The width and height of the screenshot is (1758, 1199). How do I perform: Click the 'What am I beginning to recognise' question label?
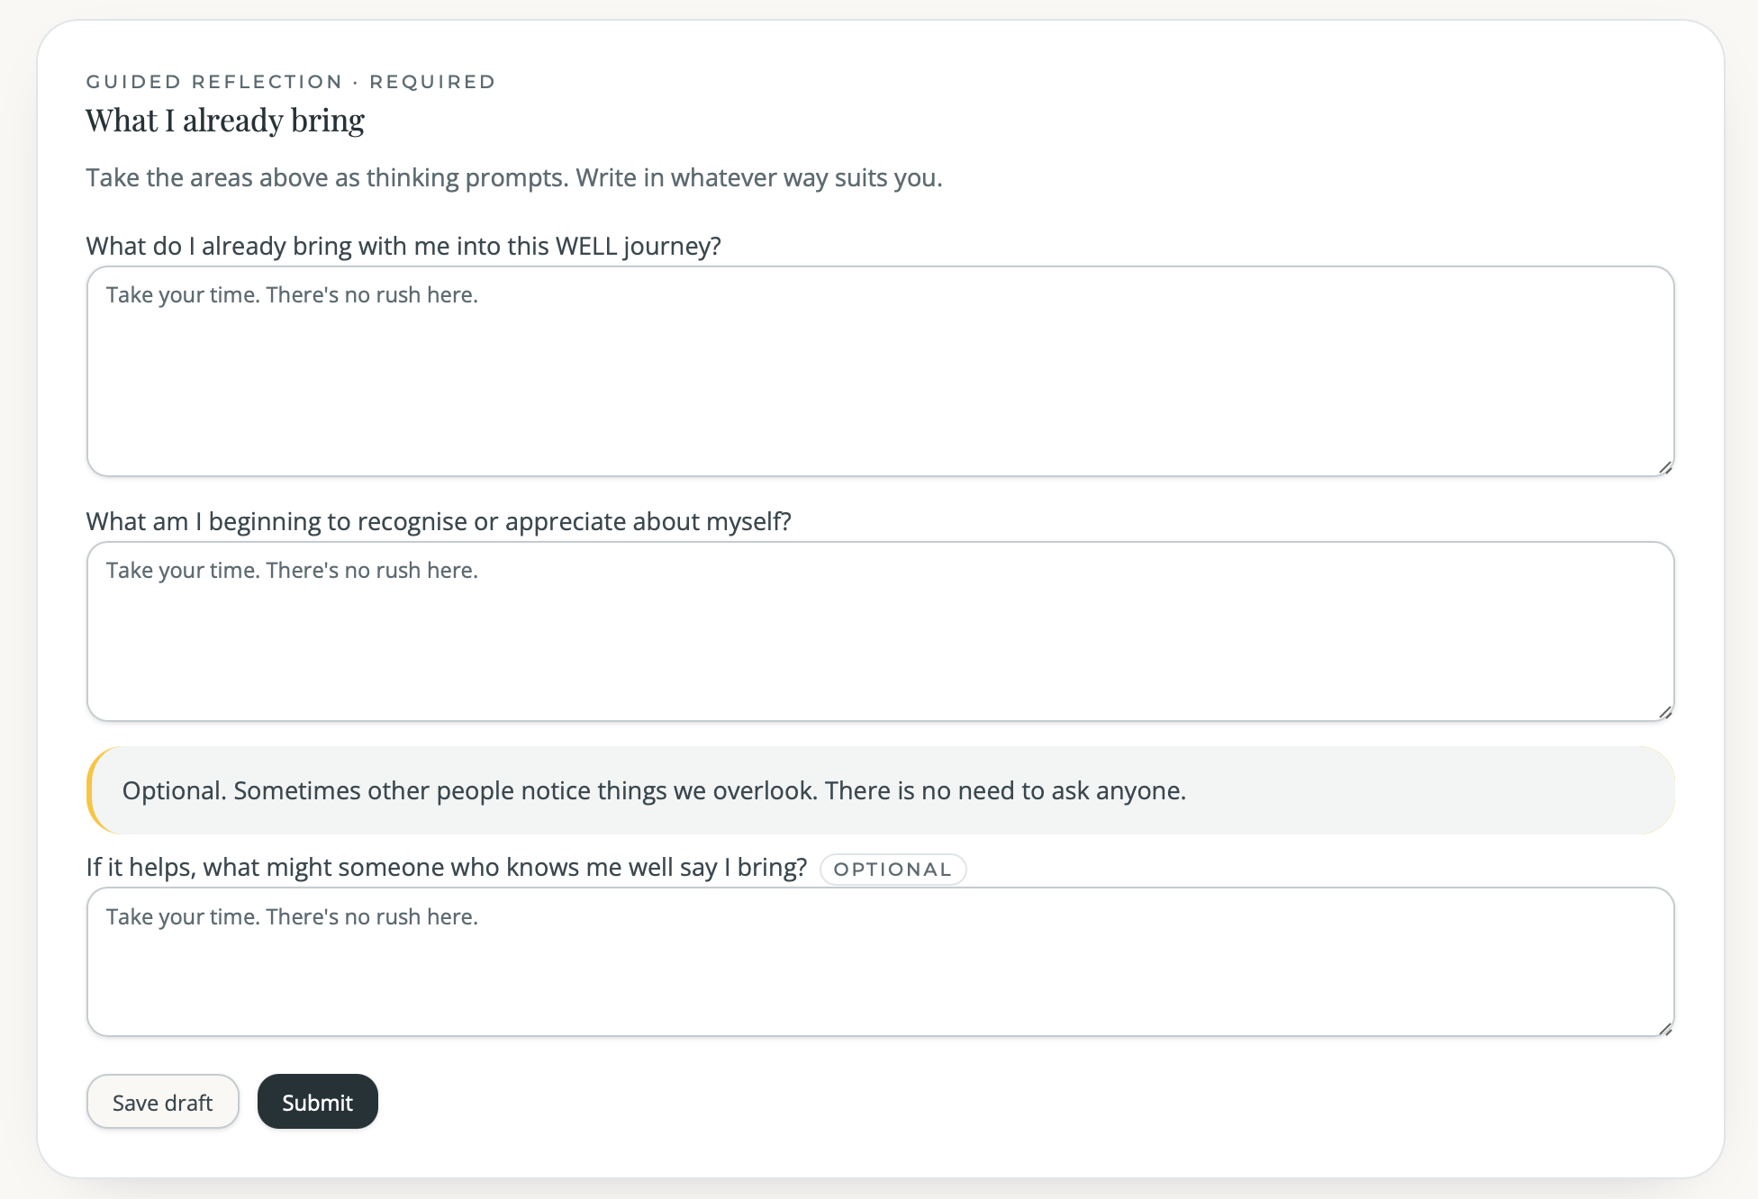coord(439,522)
